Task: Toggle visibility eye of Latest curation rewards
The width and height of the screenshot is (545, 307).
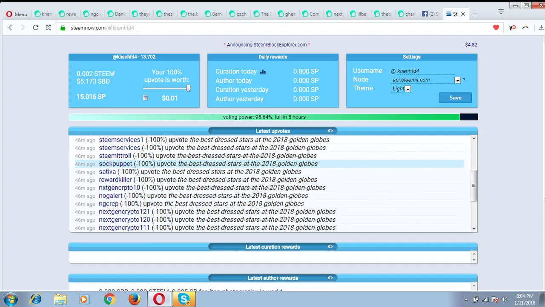Action: (x=330, y=246)
